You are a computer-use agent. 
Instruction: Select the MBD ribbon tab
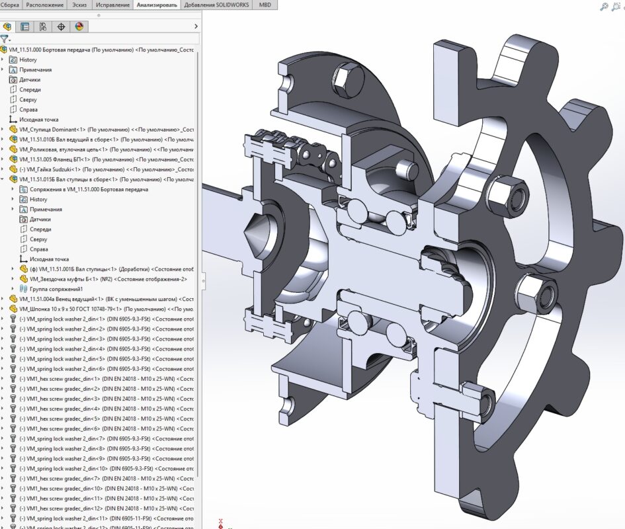[x=265, y=5]
